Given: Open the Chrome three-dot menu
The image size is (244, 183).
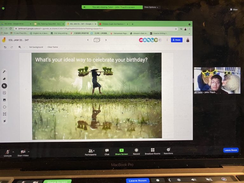Looking at the screenshot, I should [x=190, y=29].
